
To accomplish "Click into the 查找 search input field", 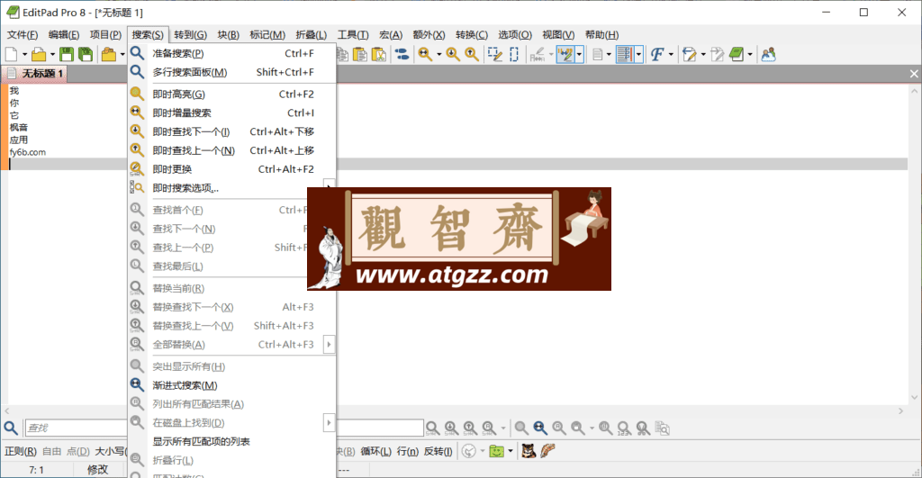I will point(76,428).
